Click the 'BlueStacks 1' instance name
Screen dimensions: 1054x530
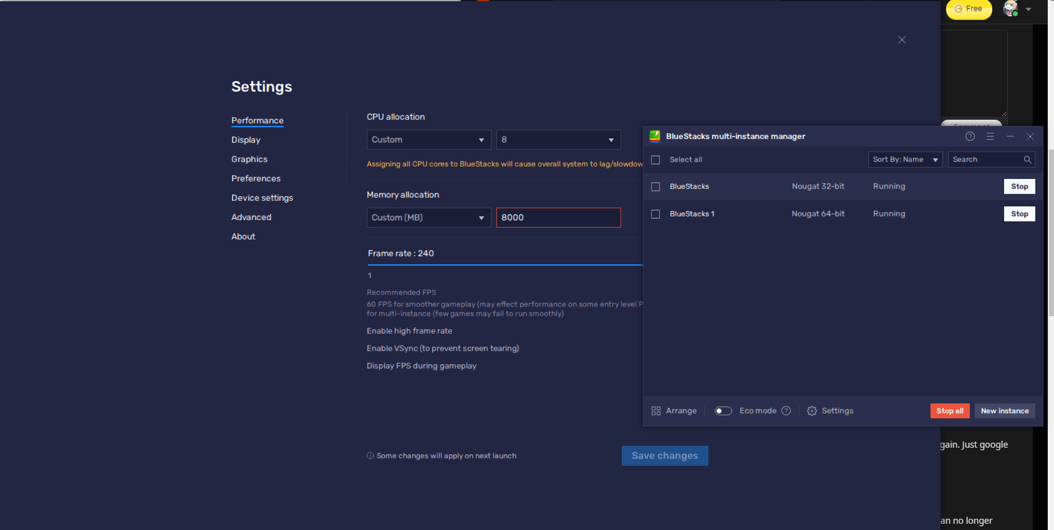[692, 214]
